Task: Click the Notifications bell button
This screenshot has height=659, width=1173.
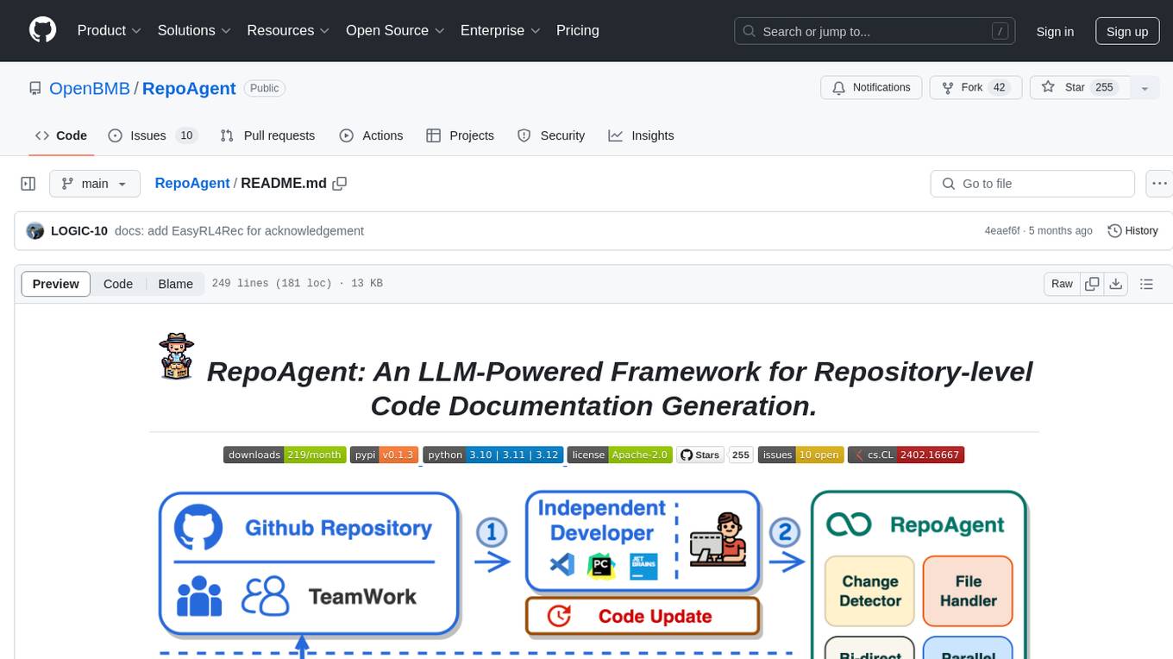Action: click(x=871, y=88)
